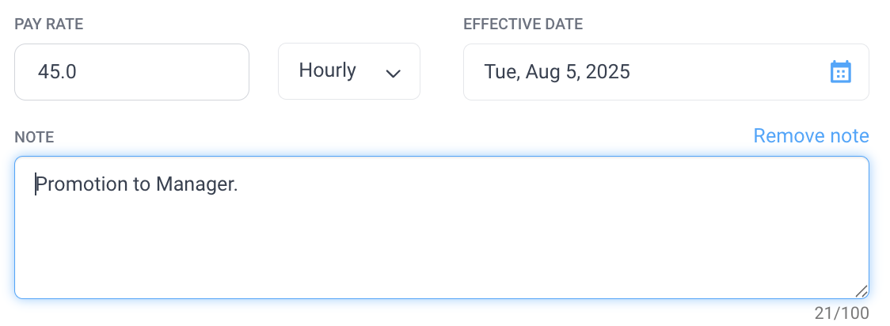The width and height of the screenshot is (890, 326).
Task: Click the 21/100 character counter
Action: click(x=842, y=313)
